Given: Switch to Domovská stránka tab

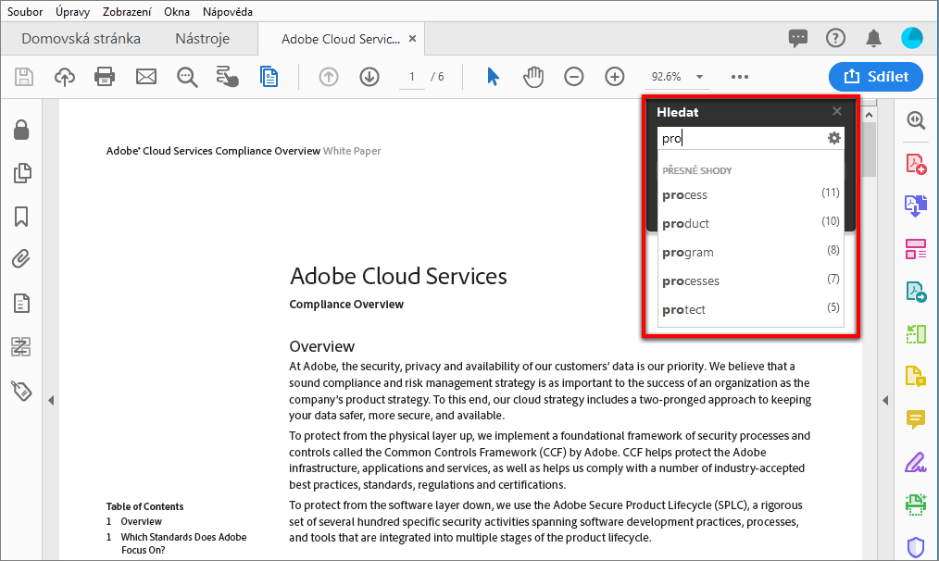Looking at the screenshot, I should (x=81, y=39).
